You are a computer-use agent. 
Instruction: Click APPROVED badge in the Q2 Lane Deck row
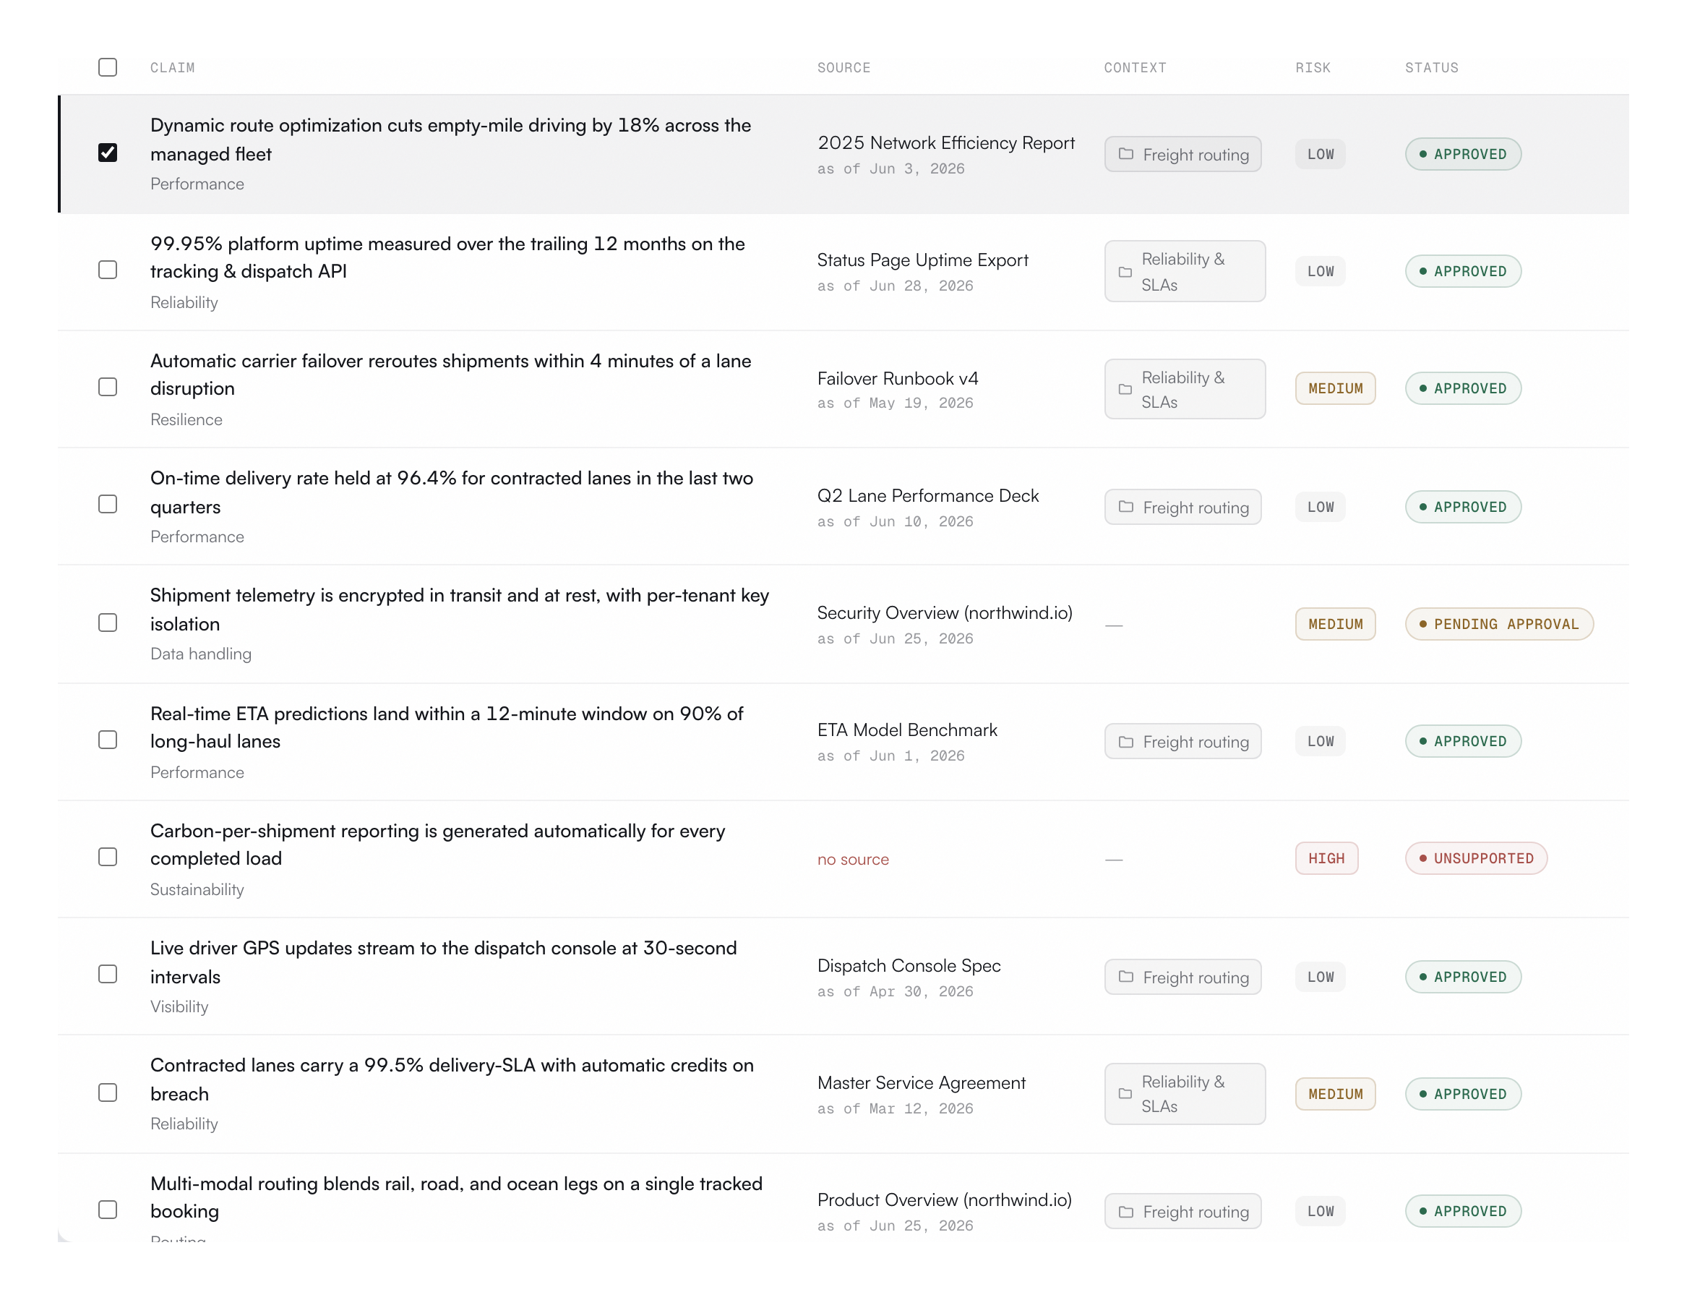pos(1463,507)
